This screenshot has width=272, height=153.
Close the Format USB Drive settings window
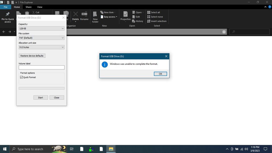63,18
